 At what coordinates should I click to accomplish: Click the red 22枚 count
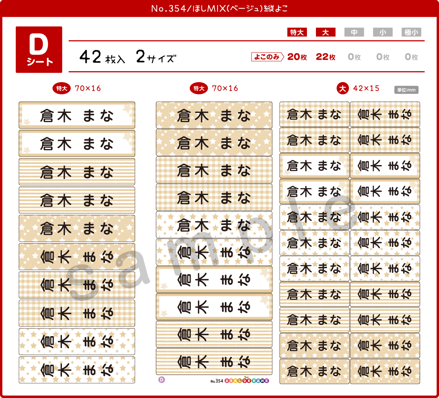[x=326, y=57]
